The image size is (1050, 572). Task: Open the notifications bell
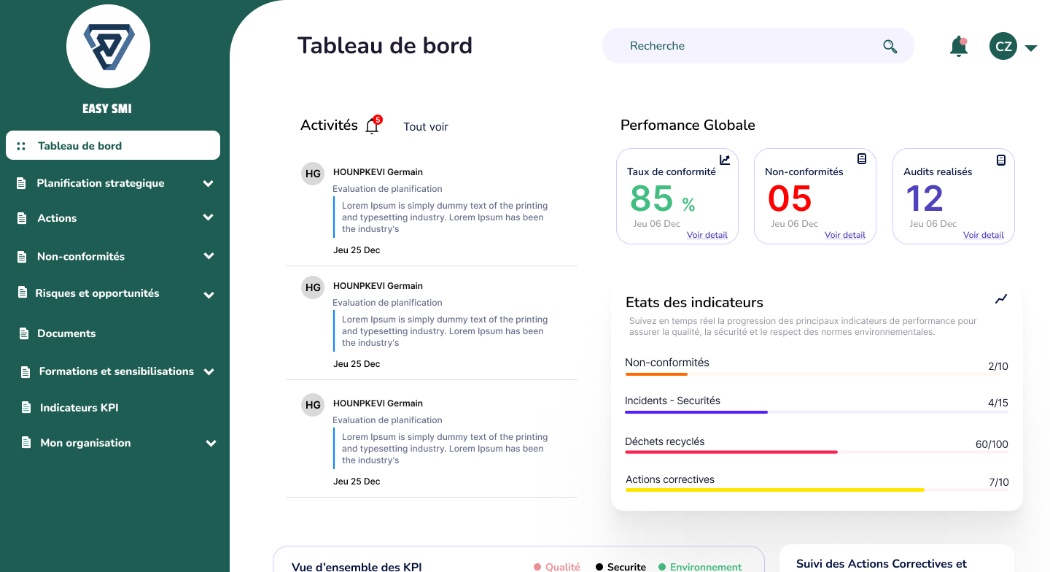coord(958,45)
